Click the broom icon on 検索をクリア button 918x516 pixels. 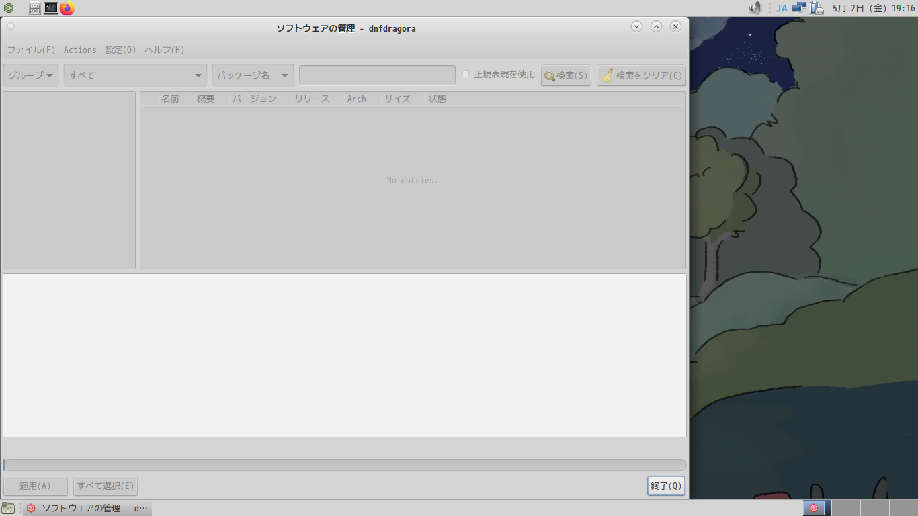[x=607, y=75]
